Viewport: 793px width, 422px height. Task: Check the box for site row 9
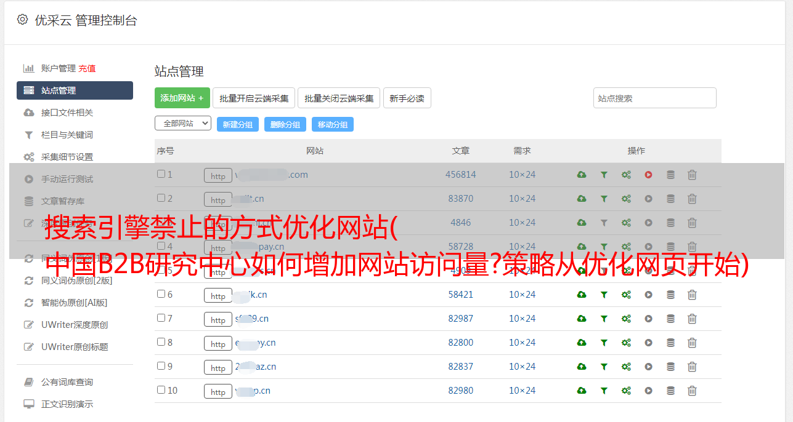[x=161, y=366]
